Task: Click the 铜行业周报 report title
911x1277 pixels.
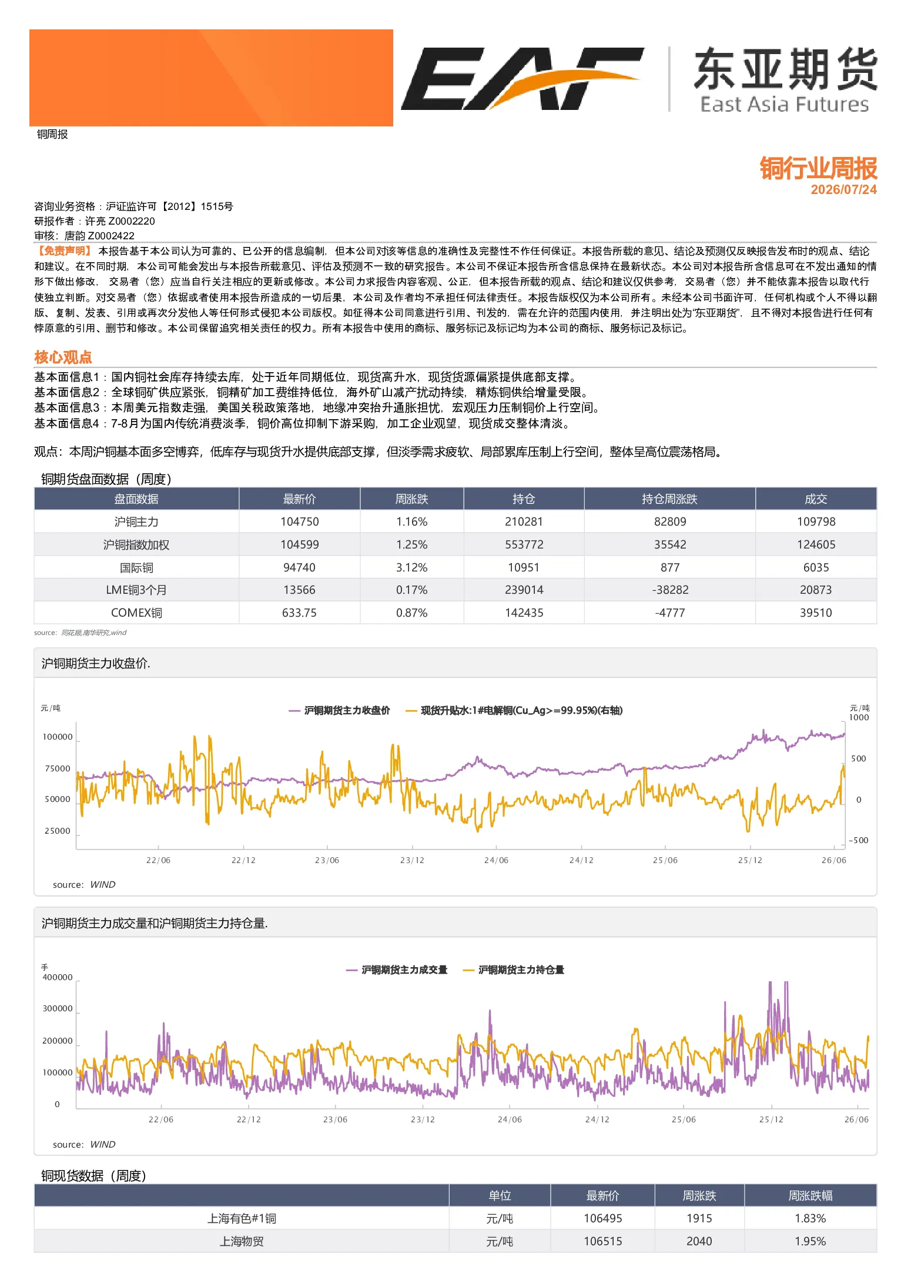Action: click(x=818, y=168)
